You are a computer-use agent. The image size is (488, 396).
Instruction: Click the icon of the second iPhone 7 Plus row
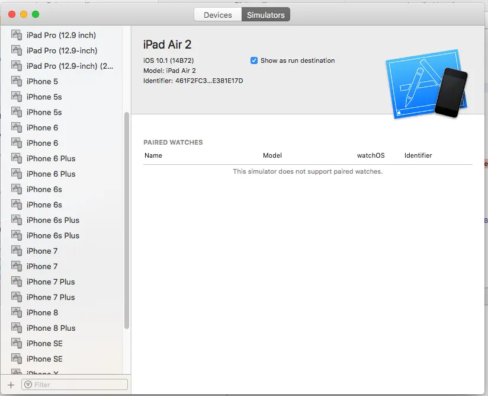[x=17, y=297]
